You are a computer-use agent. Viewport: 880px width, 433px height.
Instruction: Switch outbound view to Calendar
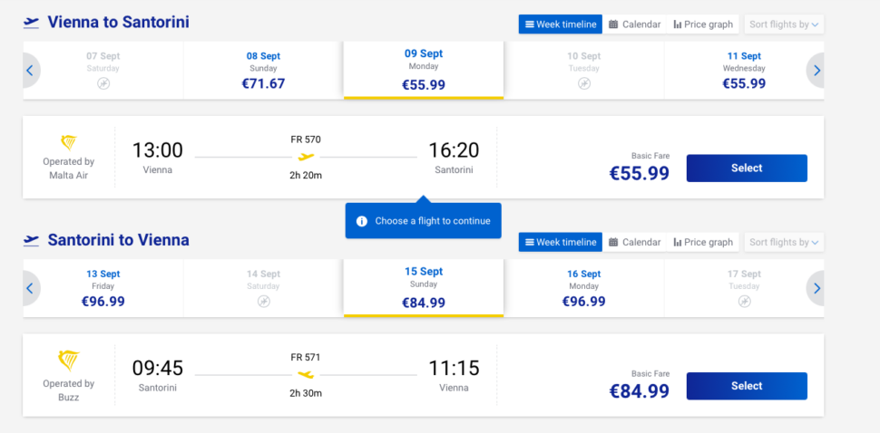pos(634,24)
